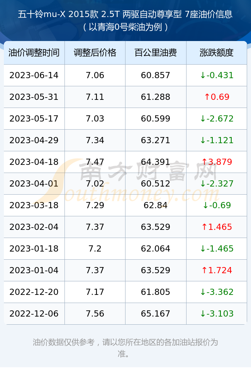The width and height of the screenshot is (251, 387).
Task: Click the green down-arrow value -2.672
Action: pyautogui.click(x=217, y=119)
